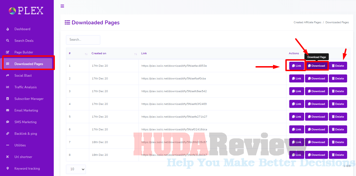Delete the page in row 1
Viewport: 356px width, 176px height.
(x=338, y=66)
